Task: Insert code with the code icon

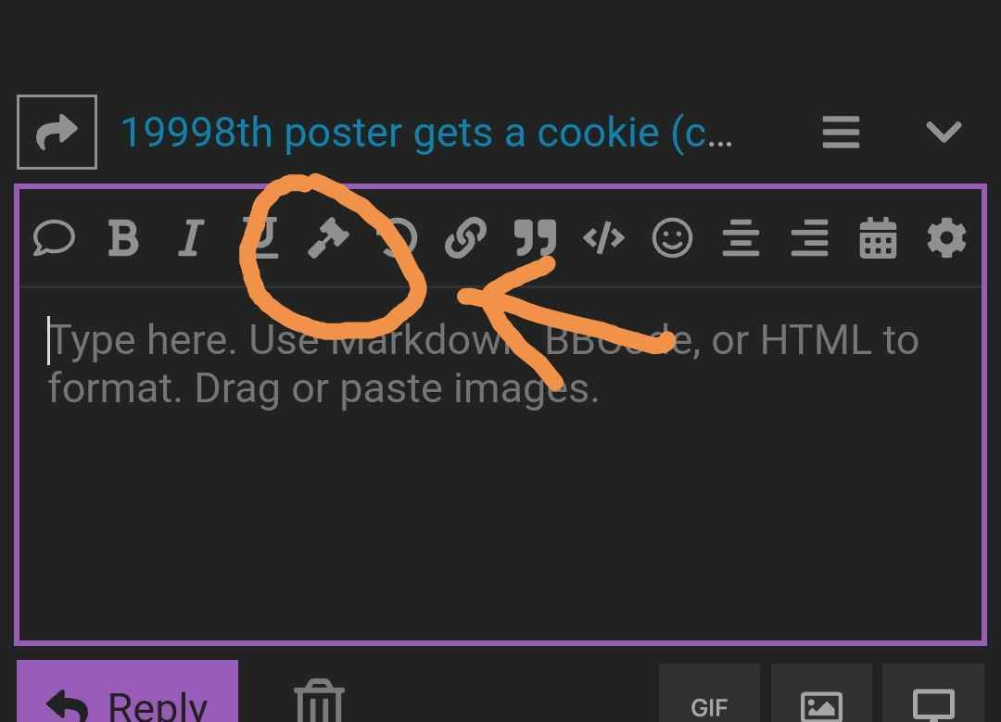Action: [603, 238]
